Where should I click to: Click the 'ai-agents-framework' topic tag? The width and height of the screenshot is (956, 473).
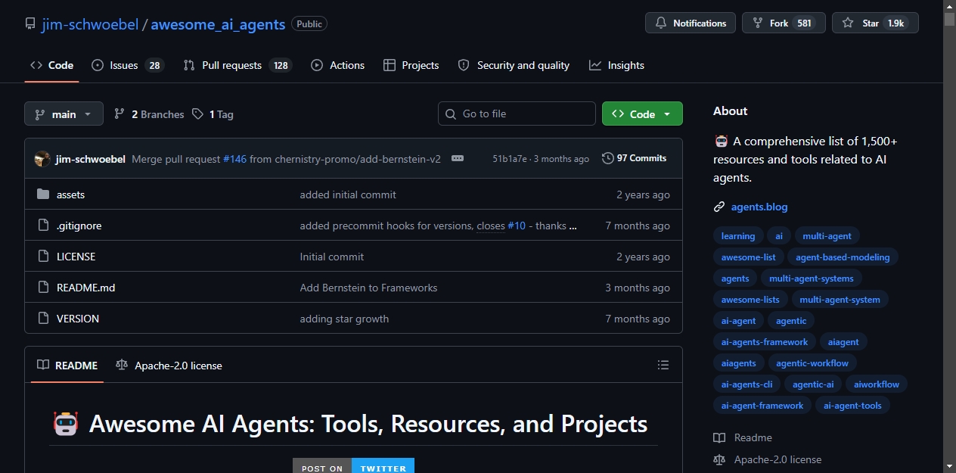765,342
